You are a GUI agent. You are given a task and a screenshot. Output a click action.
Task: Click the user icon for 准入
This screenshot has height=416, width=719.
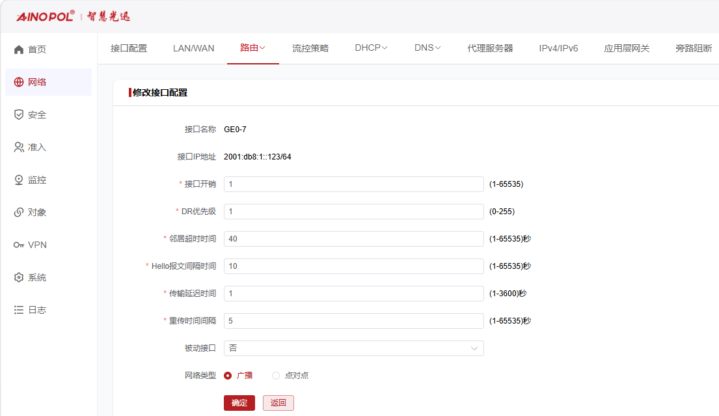click(19, 147)
